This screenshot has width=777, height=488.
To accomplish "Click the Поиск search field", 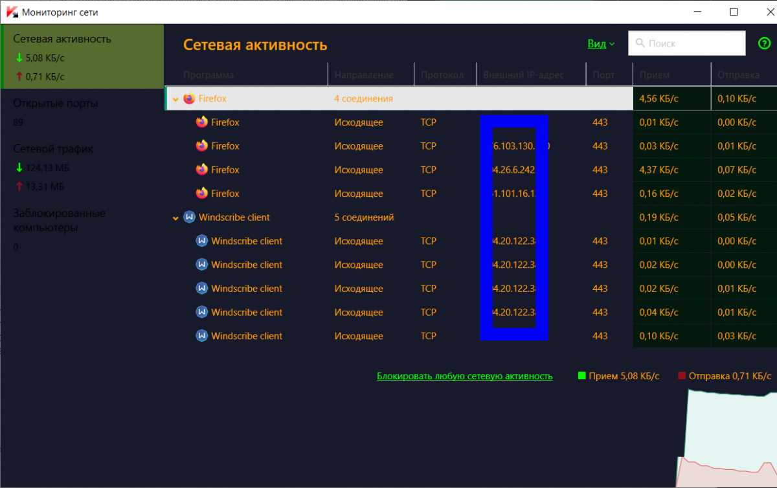I will point(687,43).
